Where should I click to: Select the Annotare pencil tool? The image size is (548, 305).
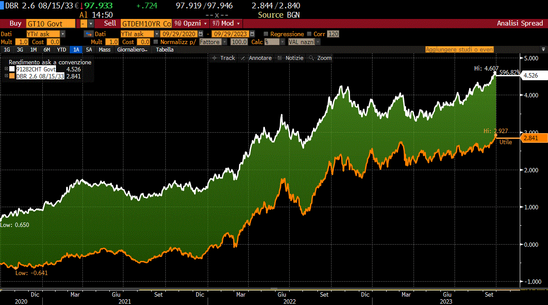257,58
